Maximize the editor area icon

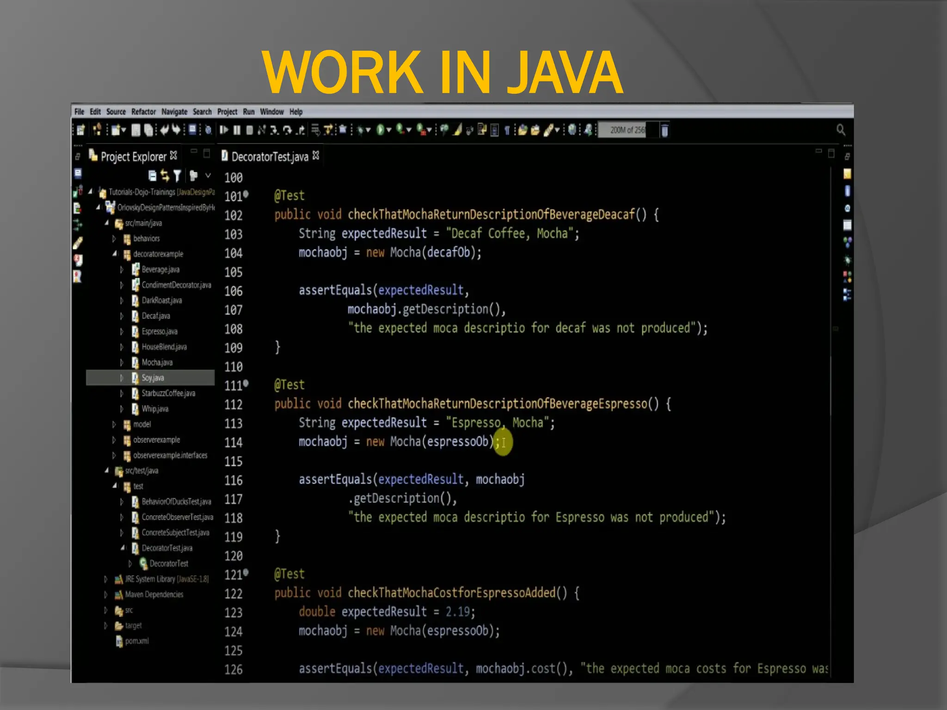pos(831,153)
